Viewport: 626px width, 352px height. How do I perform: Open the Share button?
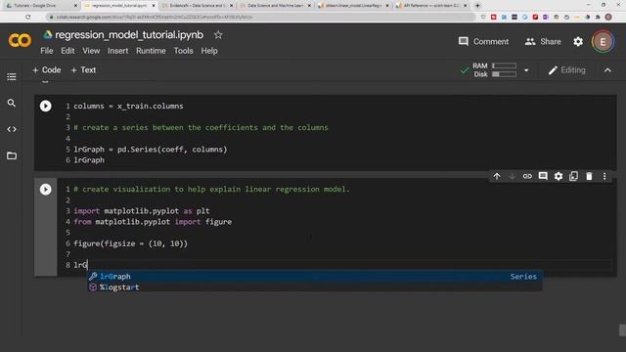(543, 41)
